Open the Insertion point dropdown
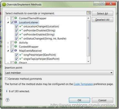This screenshot has width=119, height=109. (x=59, y=73)
